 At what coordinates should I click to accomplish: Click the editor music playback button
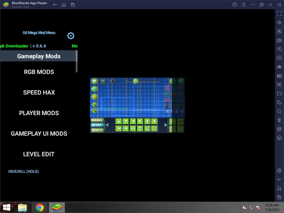point(94,89)
